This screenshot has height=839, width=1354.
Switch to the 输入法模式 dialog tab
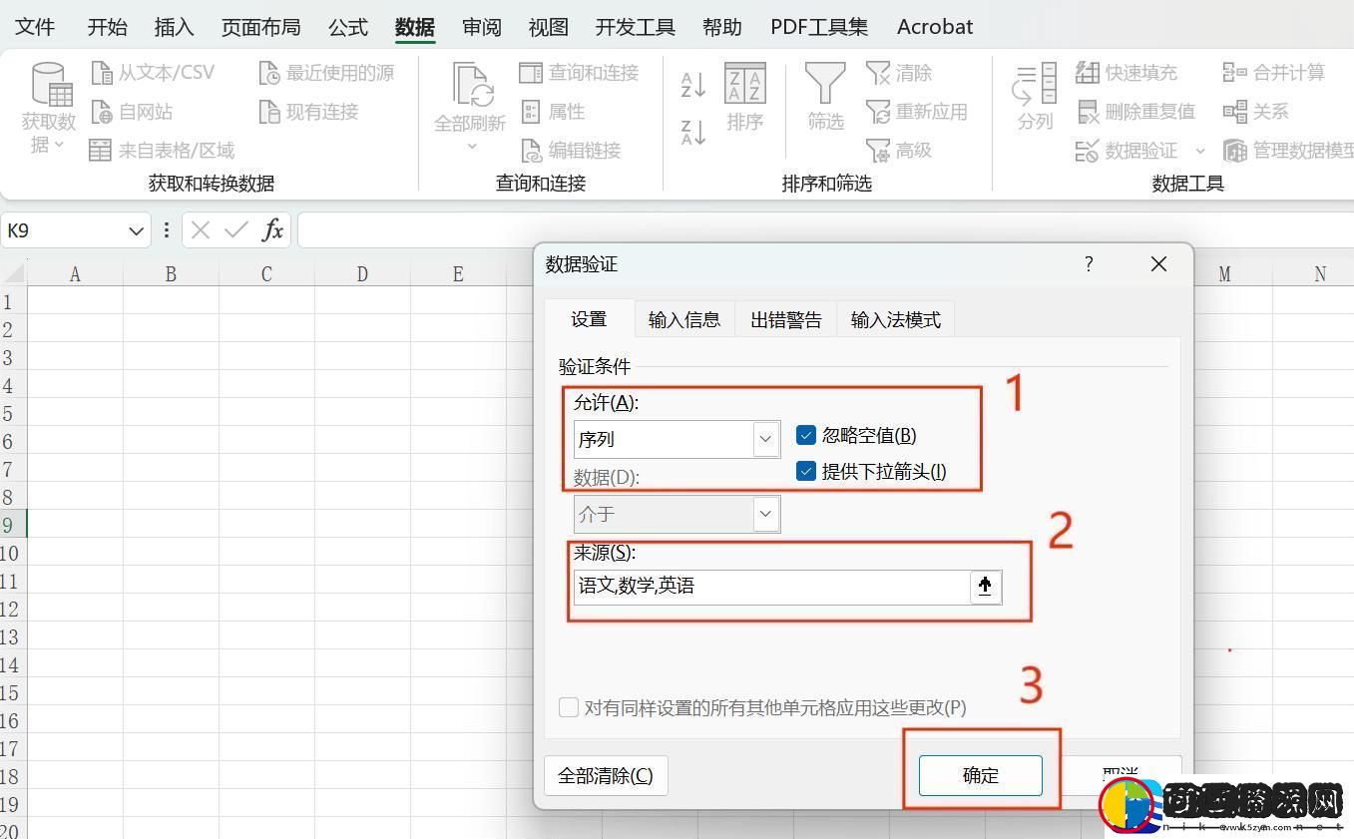pyautogui.click(x=896, y=319)
